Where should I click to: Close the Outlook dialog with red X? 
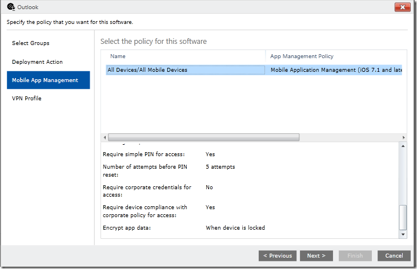coord(402,7)
